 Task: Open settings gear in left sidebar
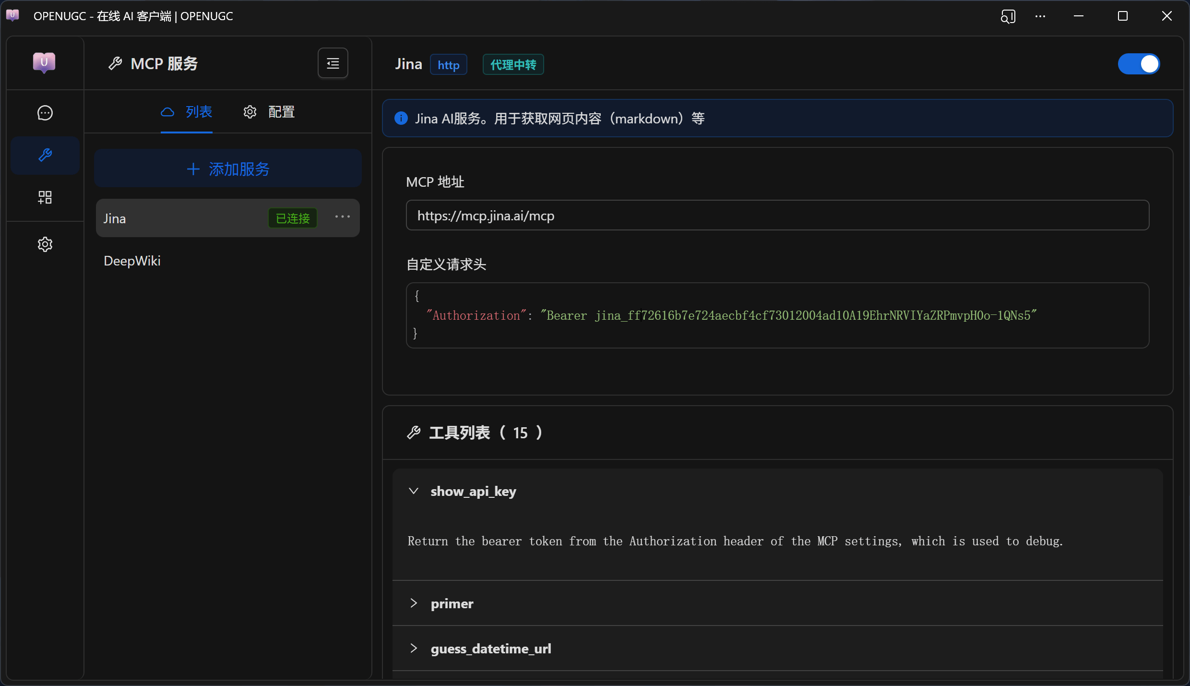pyautogui.click(x=45, y=244)
